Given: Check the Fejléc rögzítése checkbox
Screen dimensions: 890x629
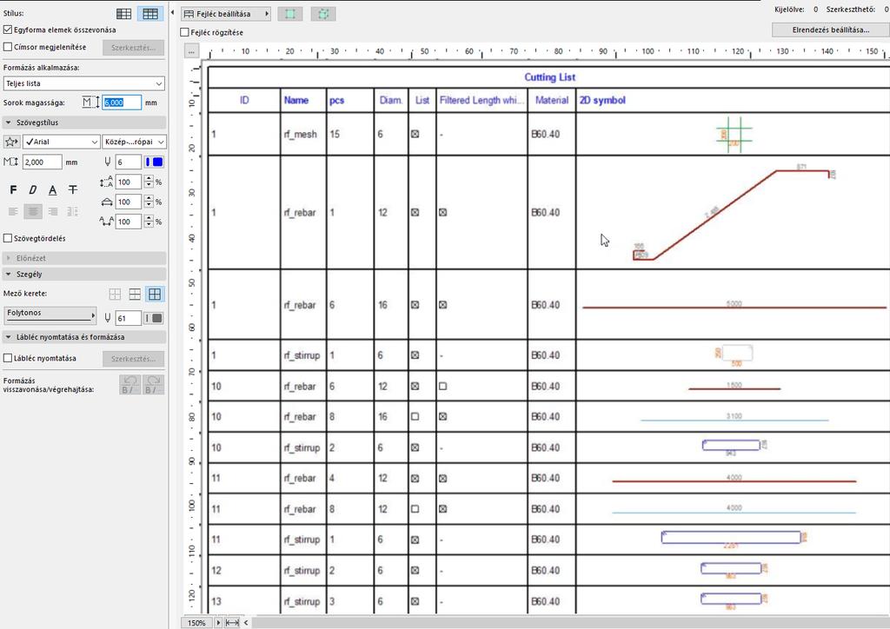Looking at the screenshot, I should click(x=184, y=32).
